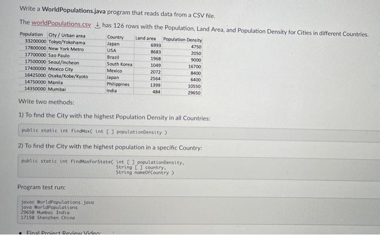Click the Country column header
This screenshot has height=235, width=380.
click(x=115, y=37)
